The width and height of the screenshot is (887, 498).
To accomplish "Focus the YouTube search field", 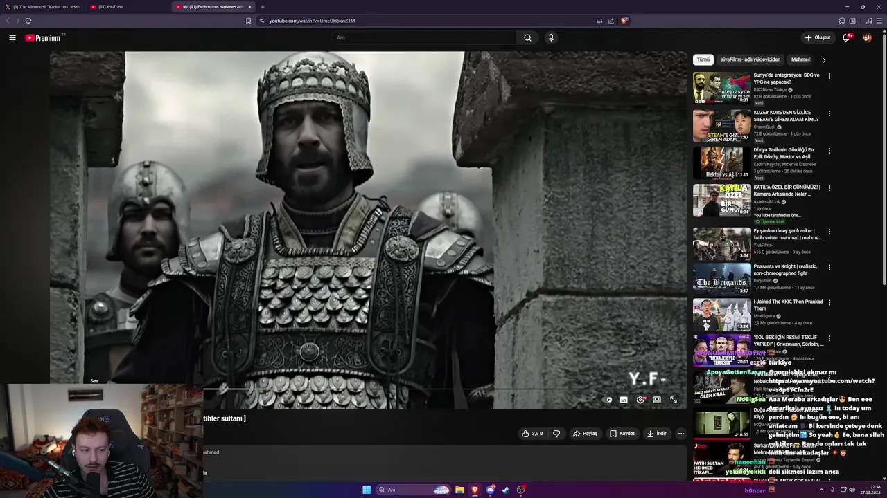I will (424, 37).
